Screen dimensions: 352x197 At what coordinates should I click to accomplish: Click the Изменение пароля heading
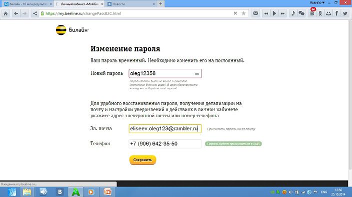(125, 48)
